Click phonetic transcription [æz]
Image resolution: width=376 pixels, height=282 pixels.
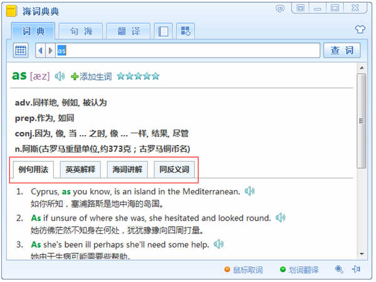click(40, 76)
